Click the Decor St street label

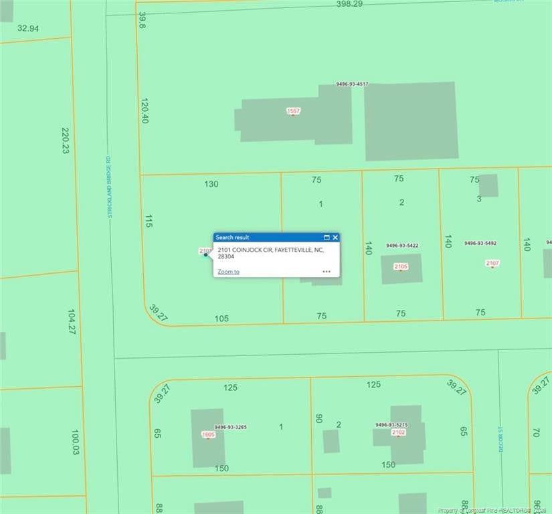point(500,439)
